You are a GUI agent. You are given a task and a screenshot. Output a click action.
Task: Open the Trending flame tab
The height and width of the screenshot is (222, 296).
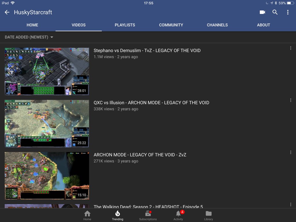pos(118,216)
